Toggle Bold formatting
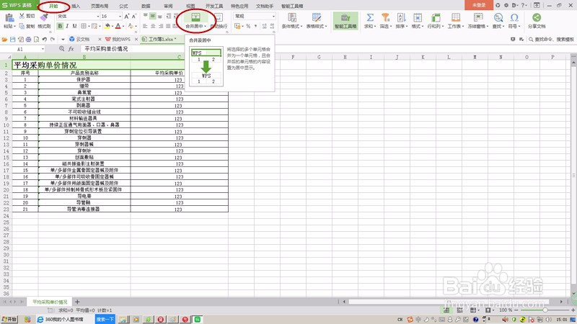 60,26
